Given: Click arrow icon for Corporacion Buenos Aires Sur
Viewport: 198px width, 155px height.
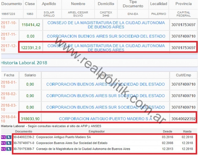Looking at the screenshot, I should point(9,143).
